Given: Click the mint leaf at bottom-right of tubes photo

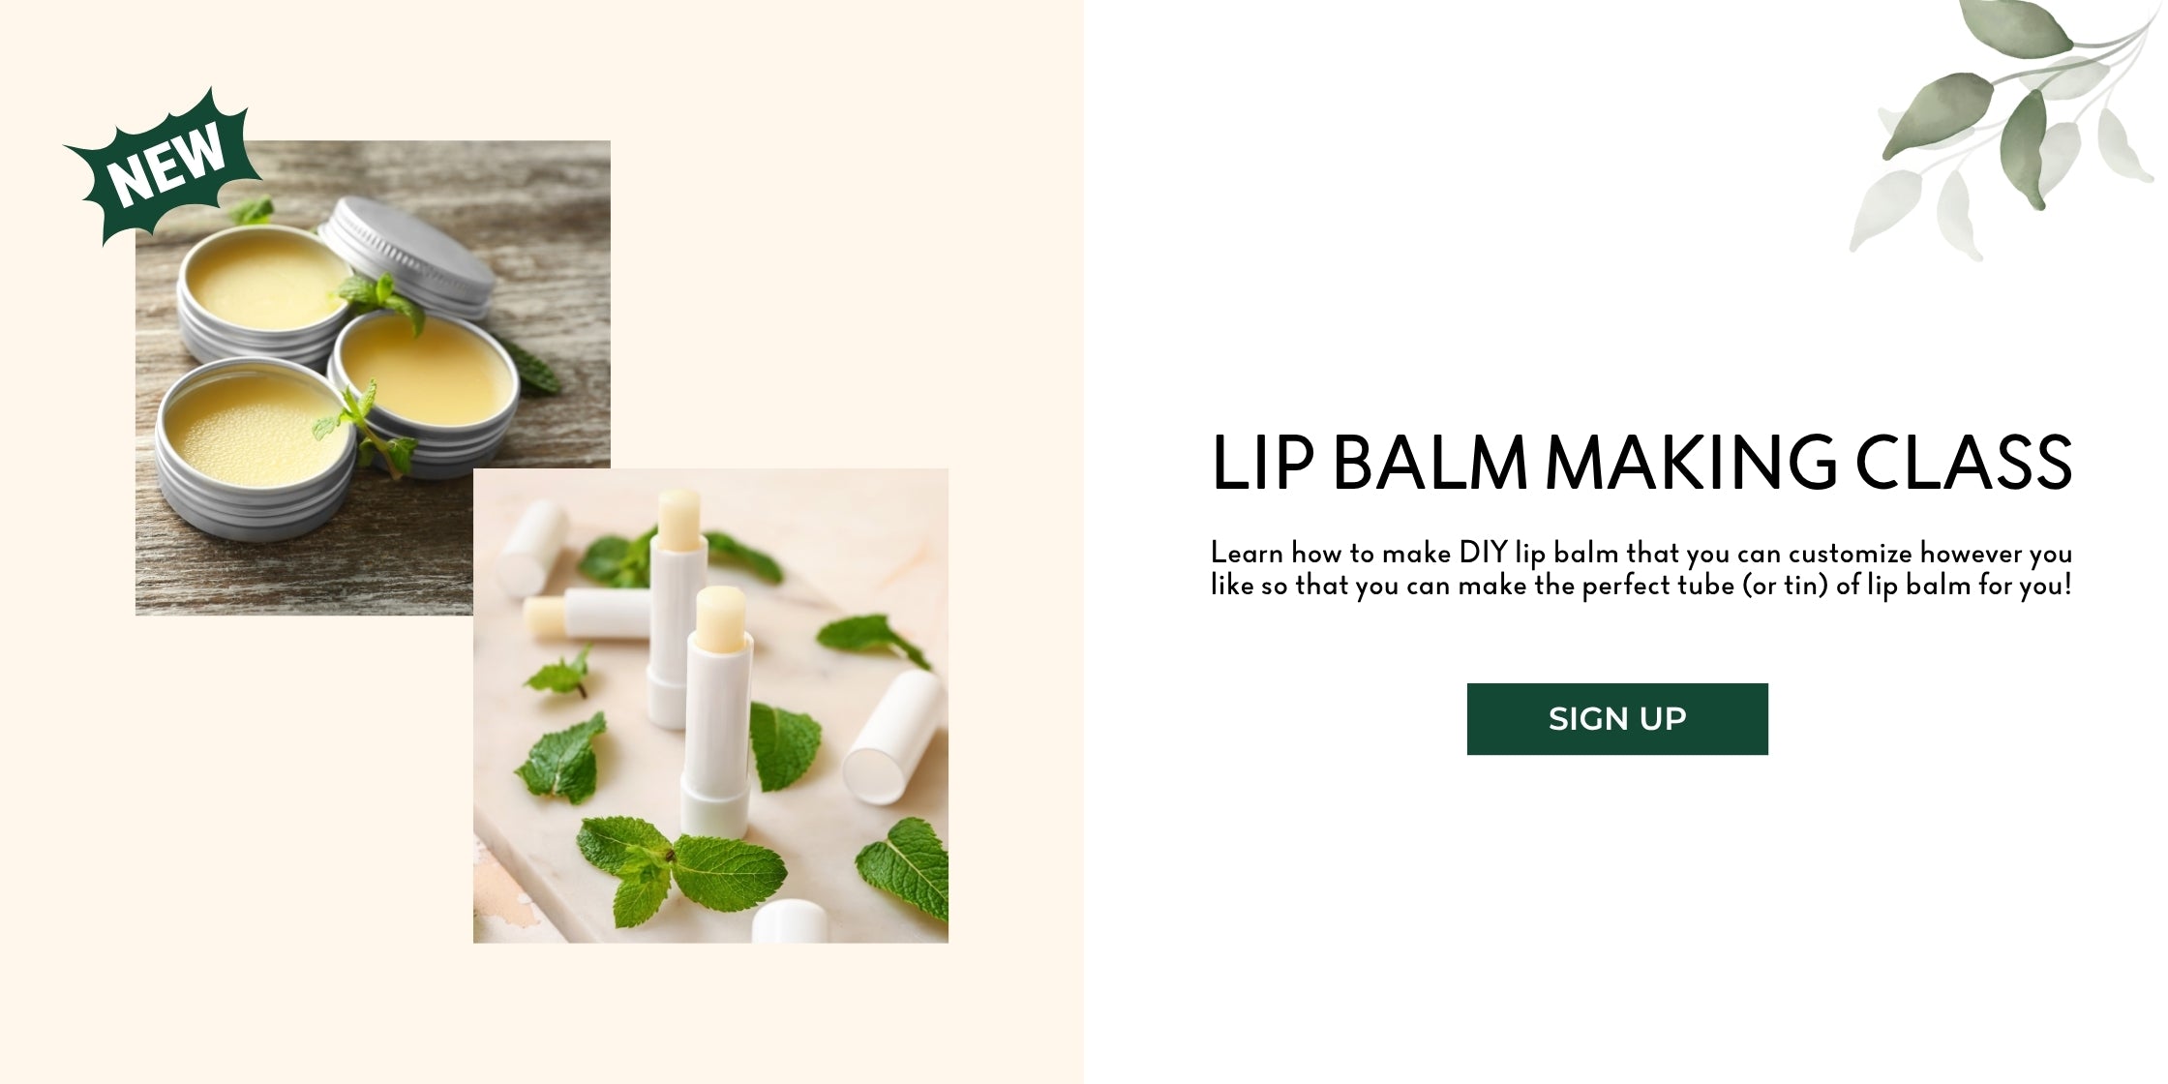Looking at the screenshot, I should pyautogui.click(x=902, y=868).
